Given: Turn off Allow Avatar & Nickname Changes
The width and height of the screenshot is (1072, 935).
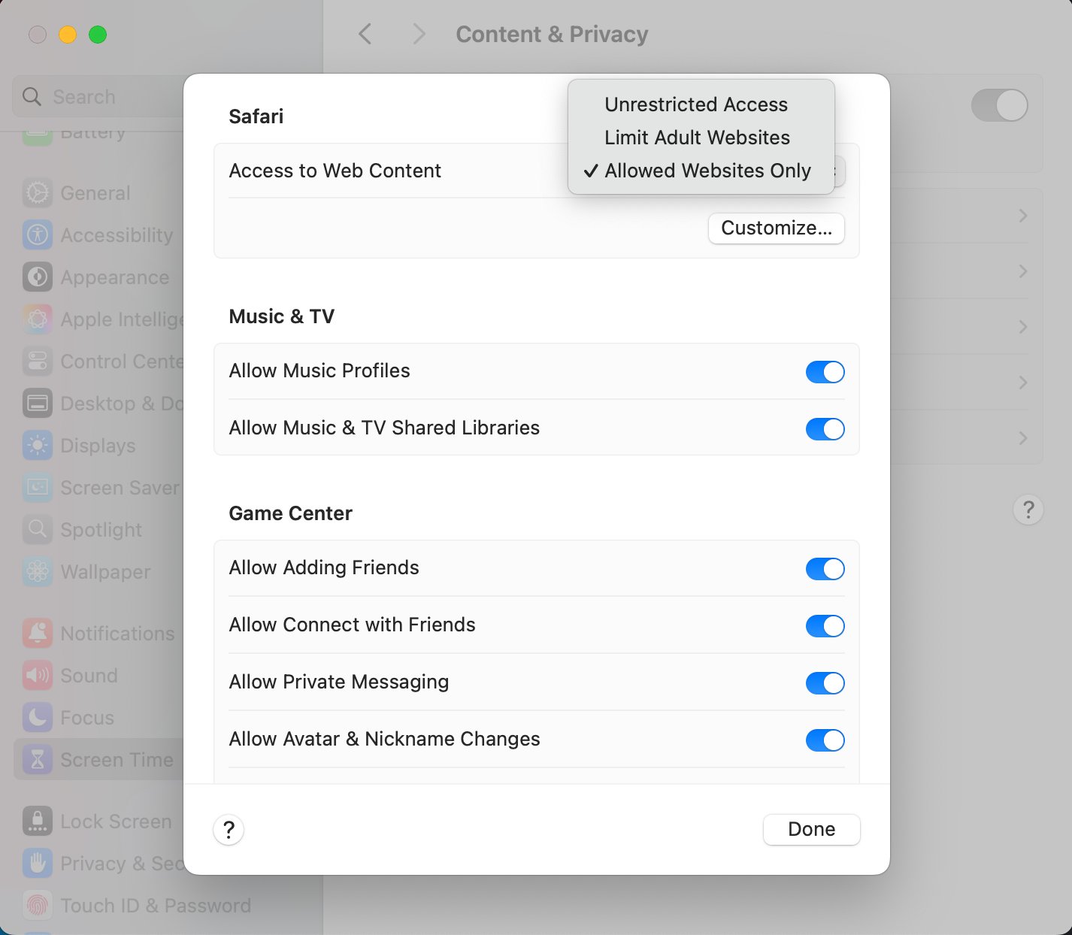Looking at the screenshot, I should (x=825, y=740).
